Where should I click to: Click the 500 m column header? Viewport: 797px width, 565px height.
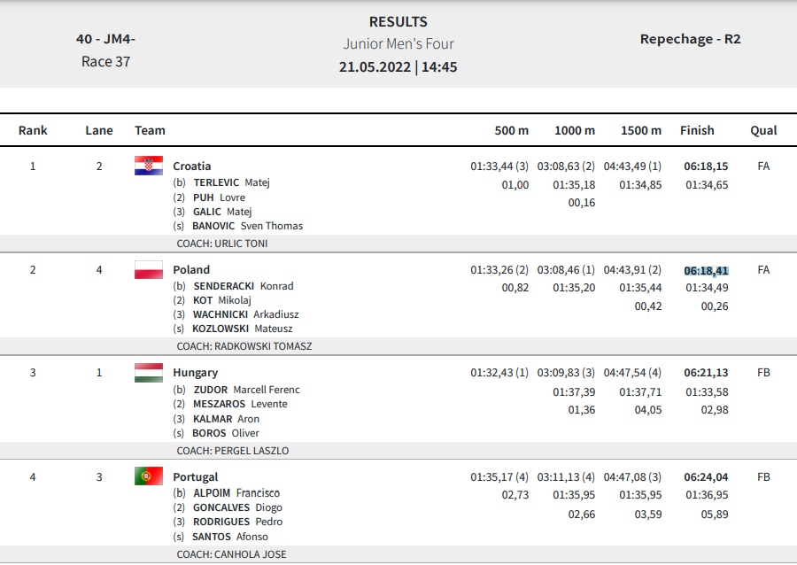511,130
